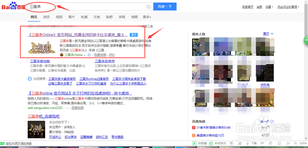Click the restore-page circular arrow icon in status bar
The height and width of the screenshot is (148, 308).
(x=232, y=143)
